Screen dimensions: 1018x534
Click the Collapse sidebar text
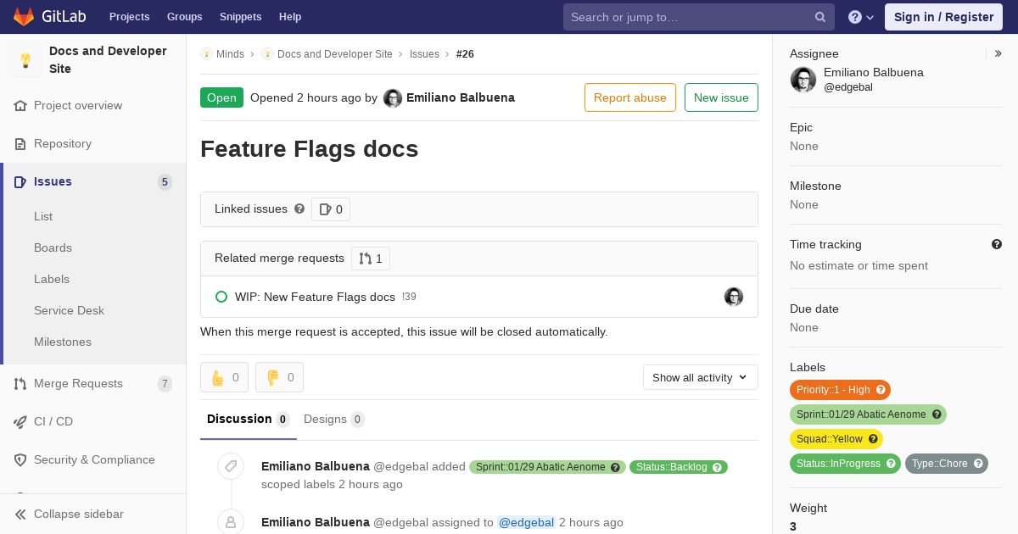pyautogui.click(x=79, y=515)
